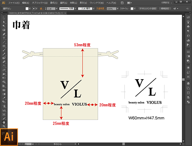192x146 pixels.
Task: Select the Artboard tool
Action: [4, 114]
